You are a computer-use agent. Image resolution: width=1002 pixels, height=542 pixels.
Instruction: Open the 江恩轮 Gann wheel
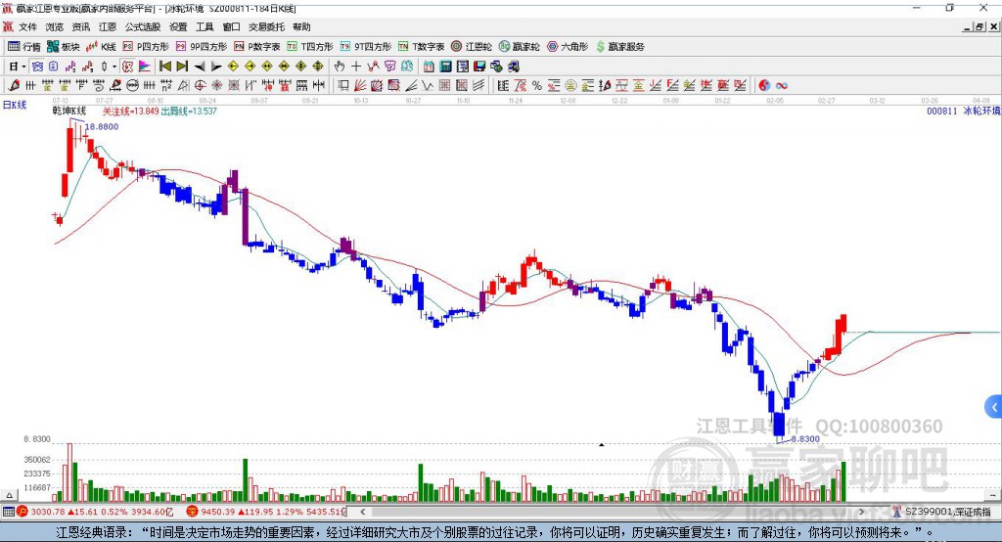pos(472,47)
